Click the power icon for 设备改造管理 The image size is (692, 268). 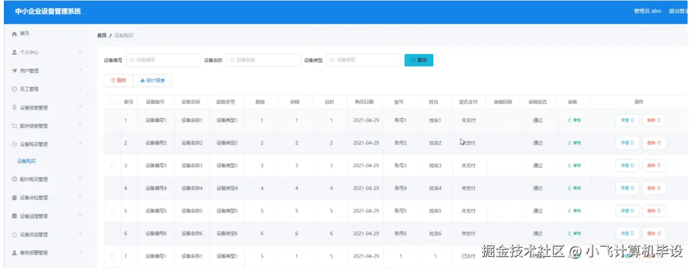[15, 234]
